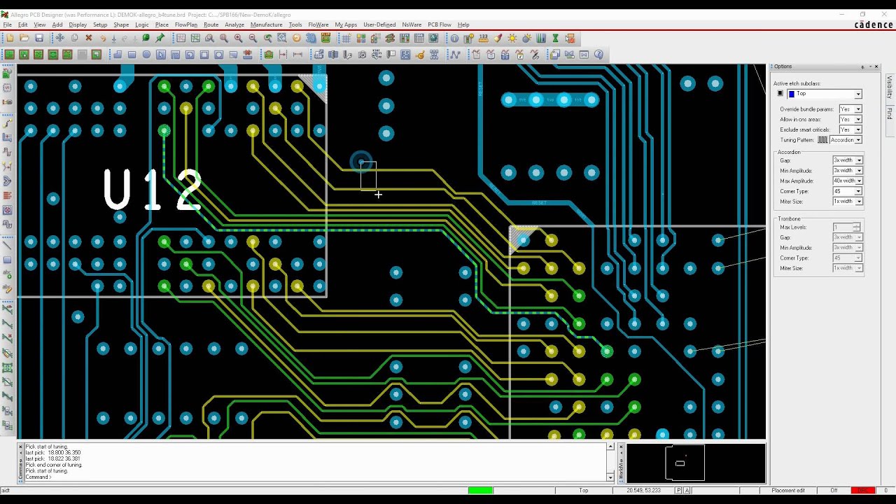This screenshot has width=896, height=504.
Task: Click the sun Highlight icon
Action: pos(512,38)
